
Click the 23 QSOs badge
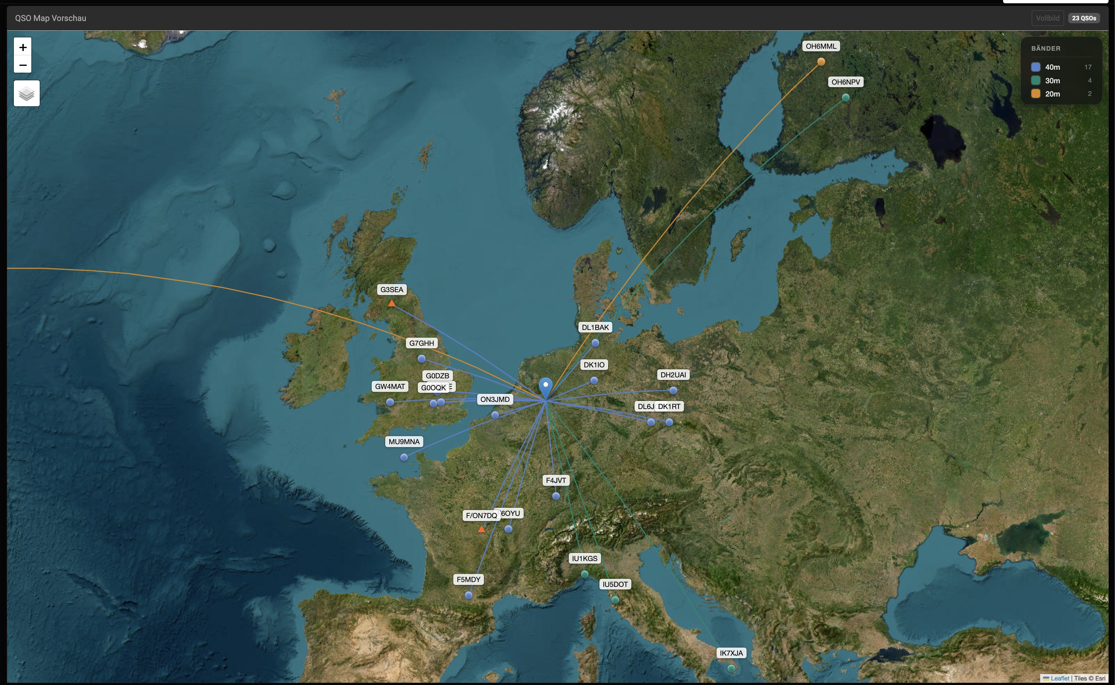click(x=1084, y=18)
